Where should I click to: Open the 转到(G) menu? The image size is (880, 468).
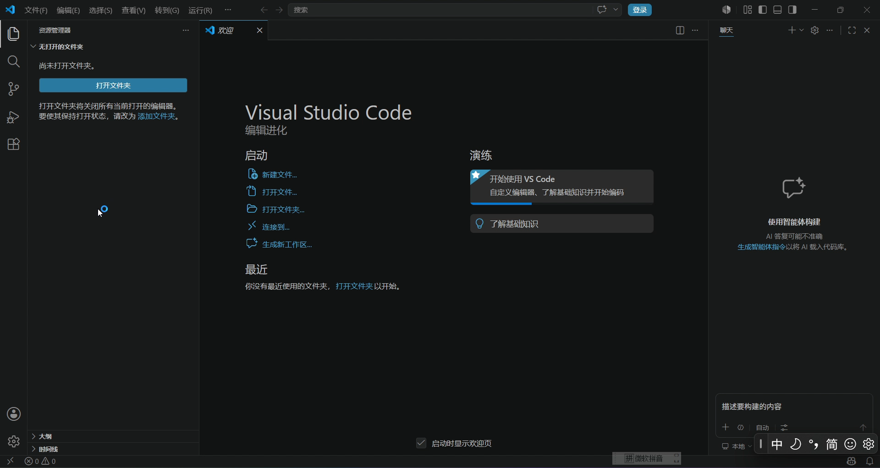click(x=167, y=10)
